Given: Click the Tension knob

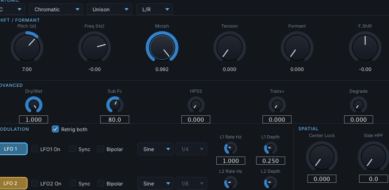Looking at the screenshot, I should (229, 47).
